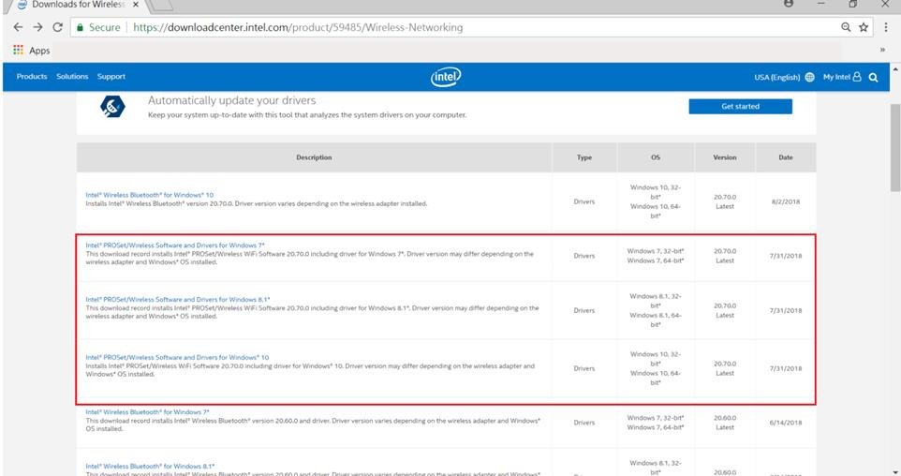Open the Solutions menu
The image size is (901, 476).
72,77
